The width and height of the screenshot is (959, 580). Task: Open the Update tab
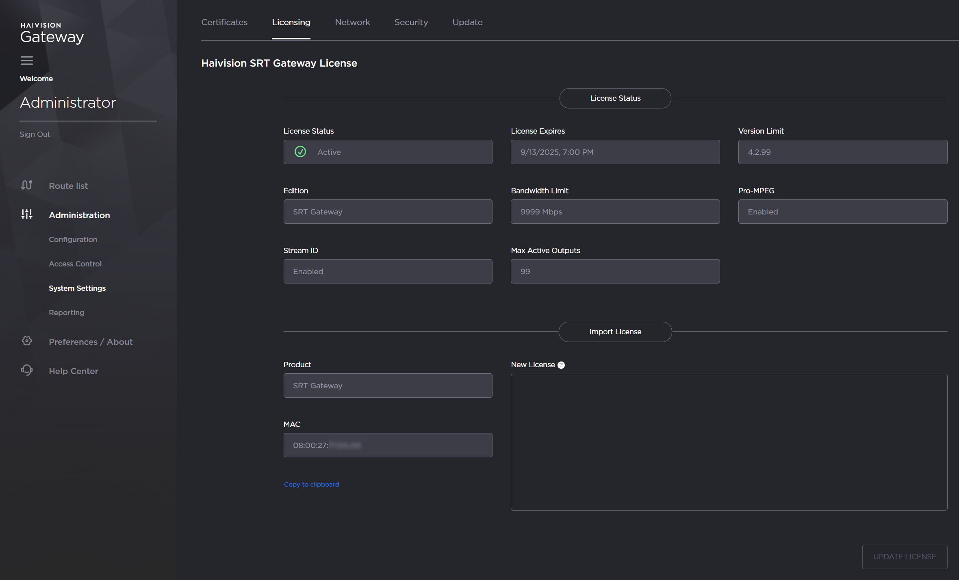[467, 22]
